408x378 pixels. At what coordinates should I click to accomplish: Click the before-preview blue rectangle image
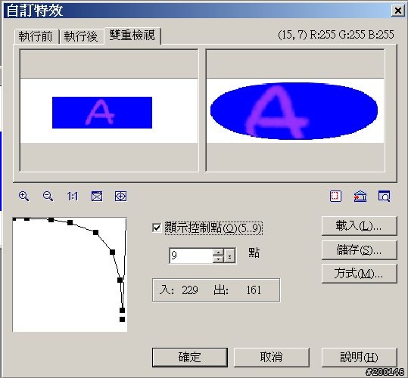coord(102,113)
